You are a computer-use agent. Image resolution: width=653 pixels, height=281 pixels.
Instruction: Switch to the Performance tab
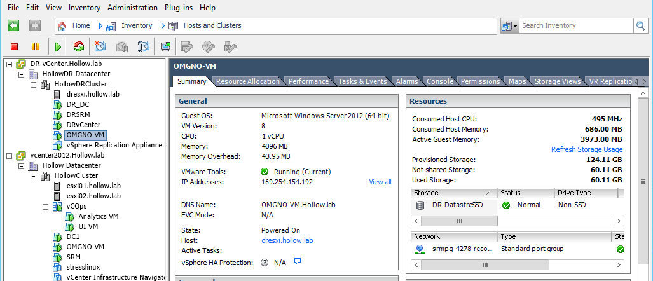[x=308, y=81]
